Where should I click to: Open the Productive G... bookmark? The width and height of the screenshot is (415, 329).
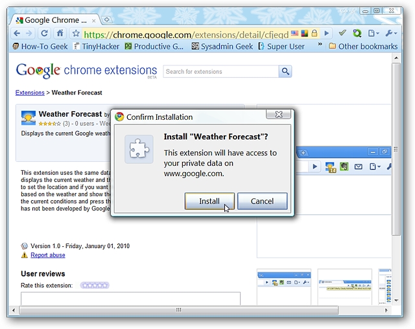coord(154,47)
